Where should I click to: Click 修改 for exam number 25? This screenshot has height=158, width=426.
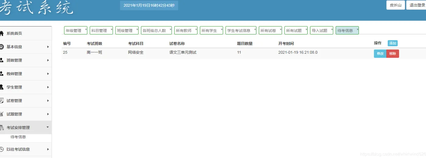pyautogui.click(x=380, y=53)
